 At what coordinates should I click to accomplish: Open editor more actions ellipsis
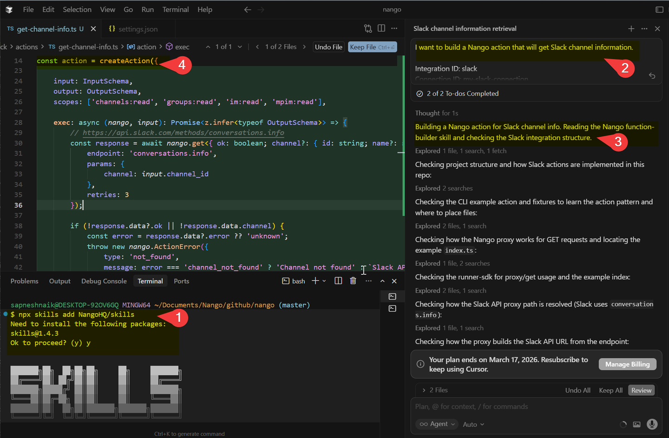click(x=394, y=28)
